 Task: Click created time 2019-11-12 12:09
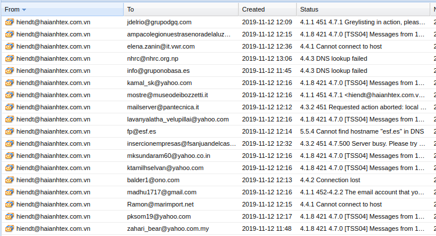[x=267, y=22]
